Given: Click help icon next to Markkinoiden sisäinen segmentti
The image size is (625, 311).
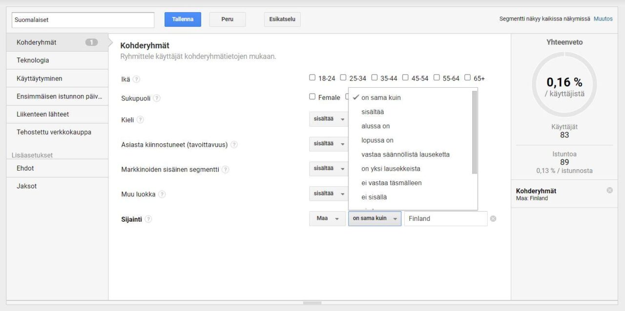Looking at the screenshot, I should point(225,170).
